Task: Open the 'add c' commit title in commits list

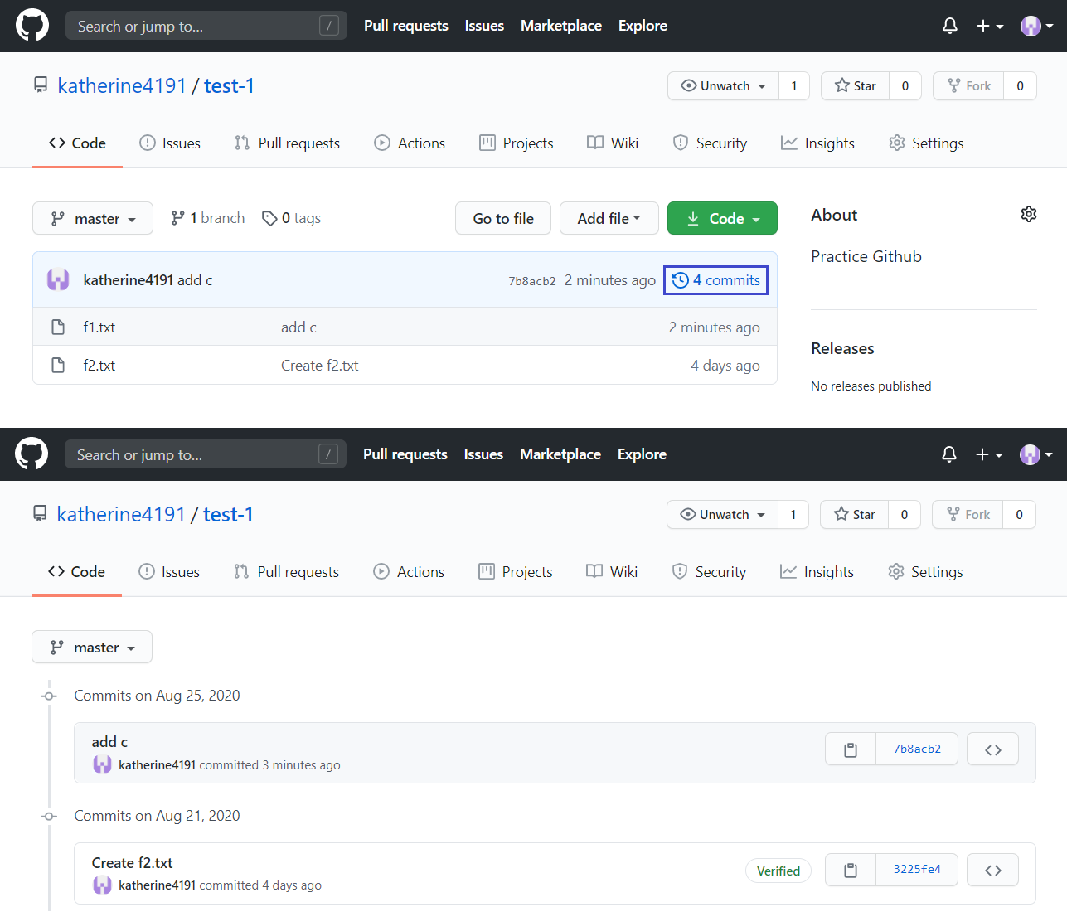Action: coord(109,742)
